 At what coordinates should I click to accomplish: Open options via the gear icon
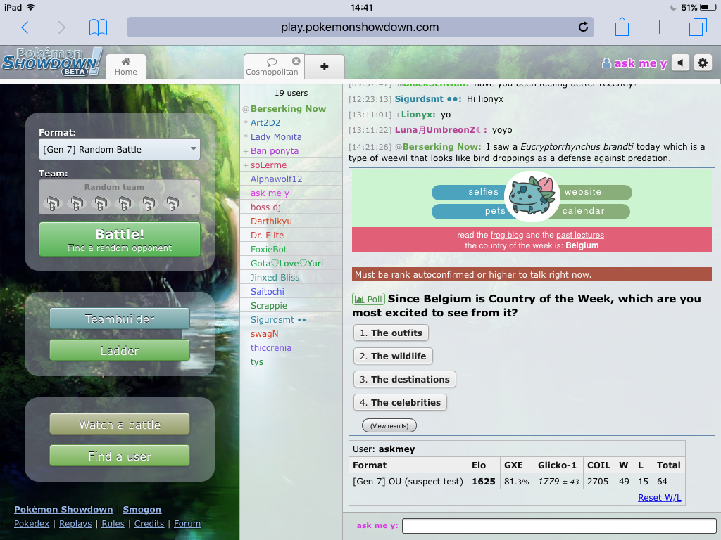coord(702,63)
